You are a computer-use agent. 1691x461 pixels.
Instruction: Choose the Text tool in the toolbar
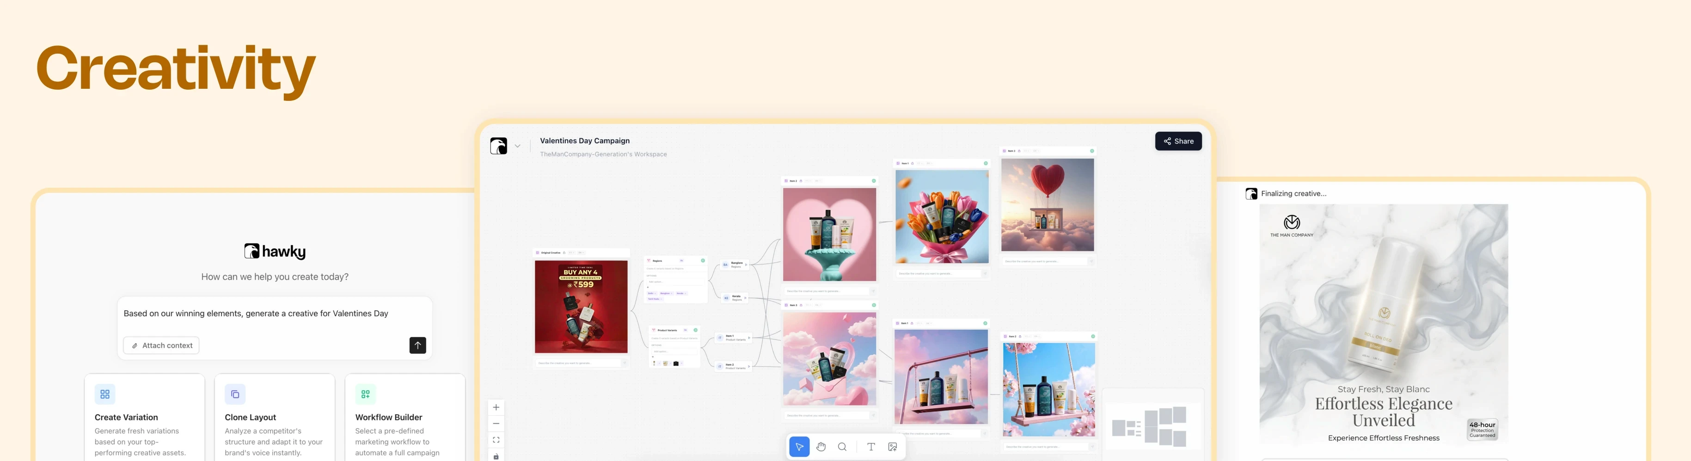click(x=871, y=447)
